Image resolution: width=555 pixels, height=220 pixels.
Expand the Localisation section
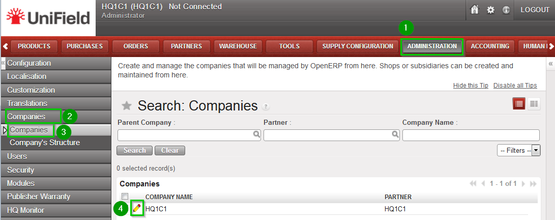[x=56, y=76]
